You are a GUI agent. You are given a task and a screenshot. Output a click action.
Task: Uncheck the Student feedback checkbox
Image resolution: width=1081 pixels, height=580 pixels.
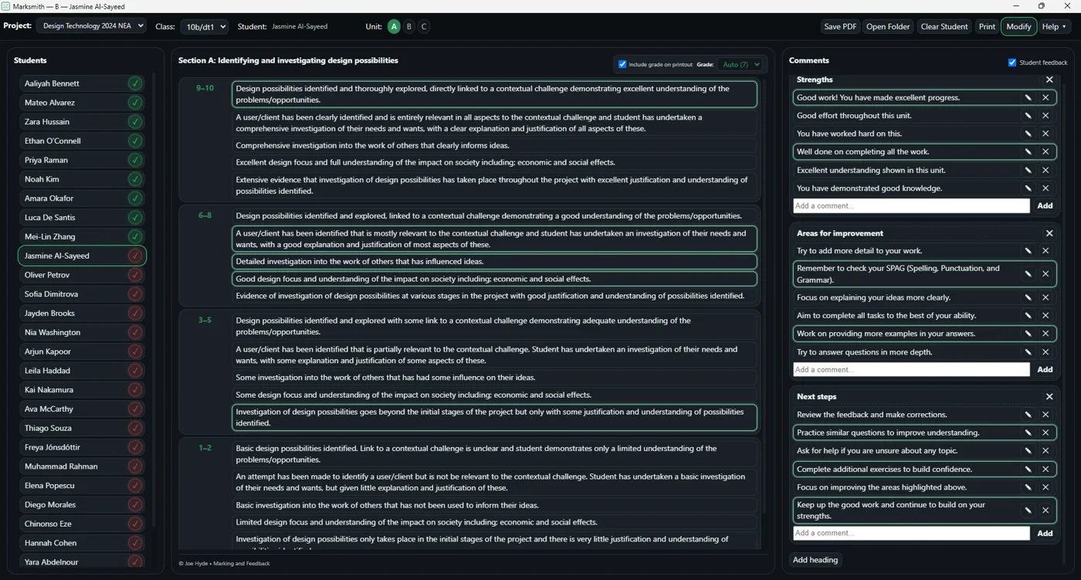tap(1012, 63)
